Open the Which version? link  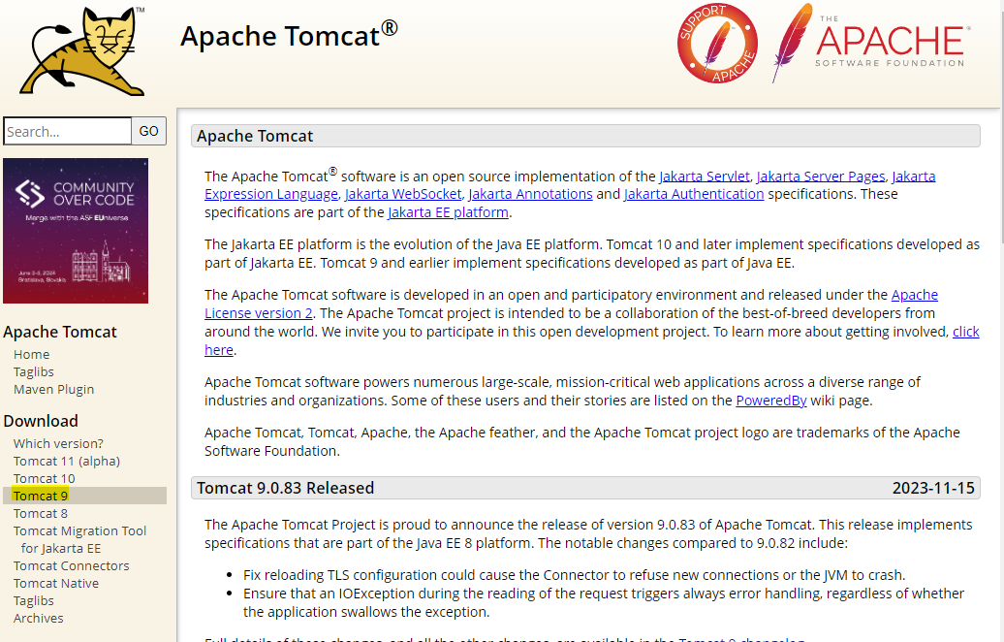tap(58, 443)
